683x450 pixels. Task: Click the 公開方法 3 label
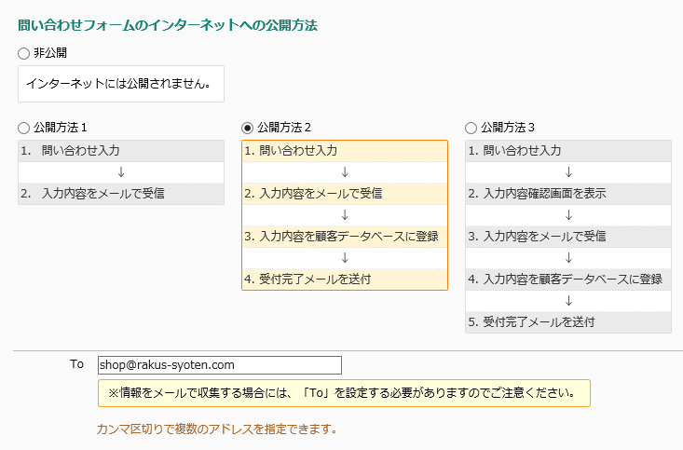tap(508, 128)
